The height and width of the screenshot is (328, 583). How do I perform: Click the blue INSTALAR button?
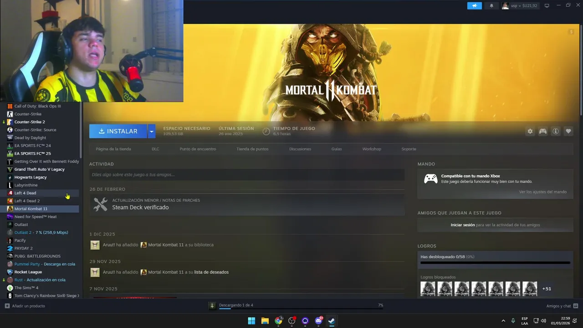tap(118, 131)
